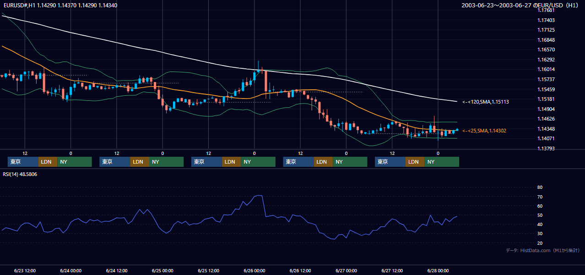Click the 6/24 00:00 date label
The width and height of the screenshot is (585, 275).
pos(70,270)
